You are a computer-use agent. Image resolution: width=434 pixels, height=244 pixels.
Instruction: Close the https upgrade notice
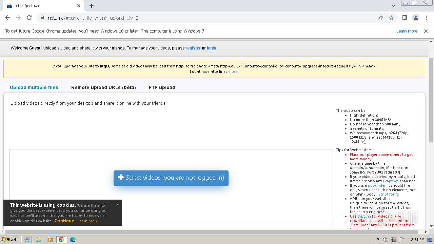[233, 72]
